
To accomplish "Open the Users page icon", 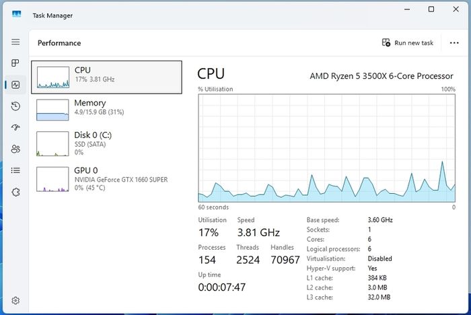I will (x=15, y=149).
